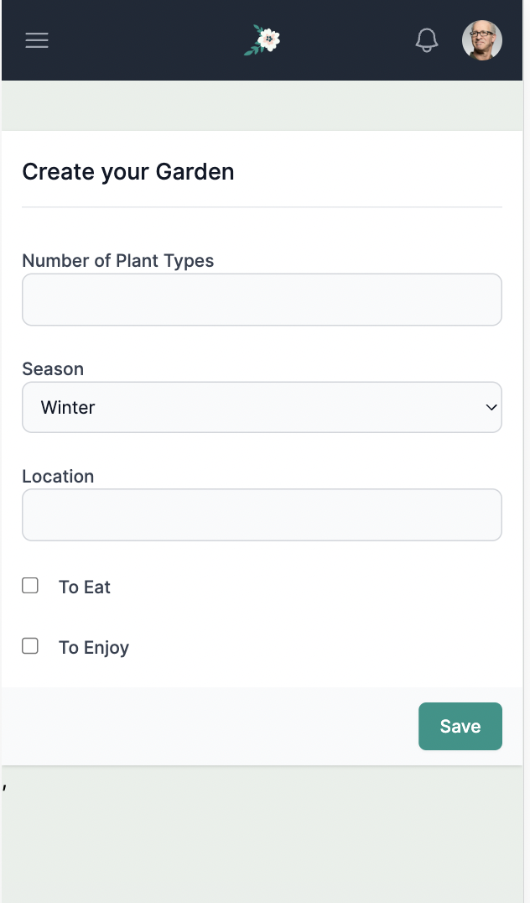The image size is (530, 903).
Task: Open the notifications bell
Action: [x=427, y=40]
